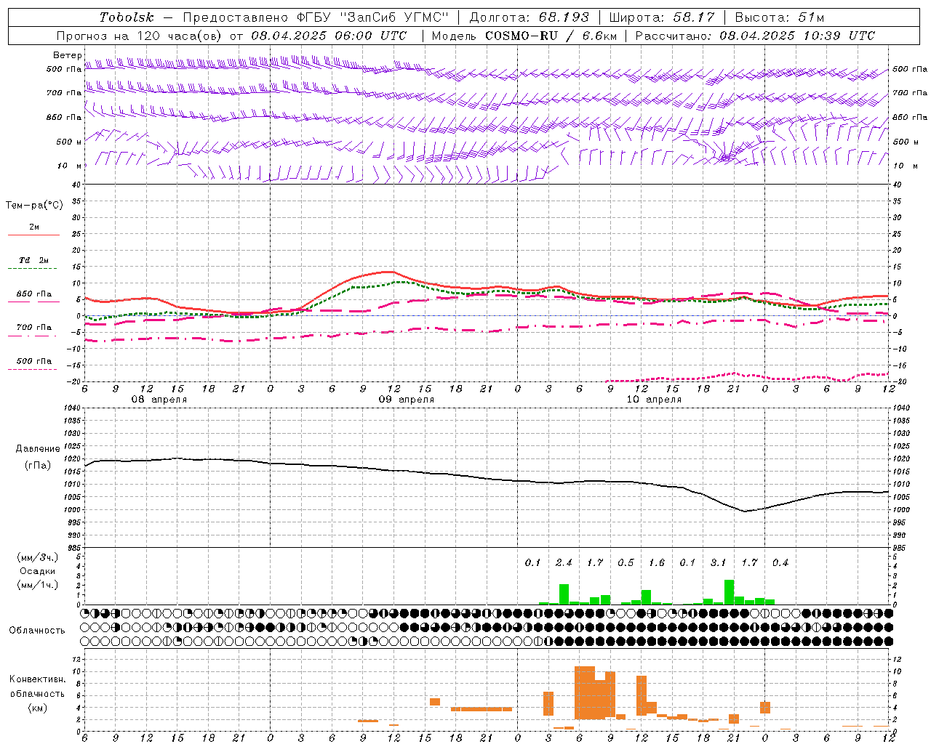Click the '700 гПа' temperature legend entry
Screen dimensions: 931x744
(x=34, y=328)
